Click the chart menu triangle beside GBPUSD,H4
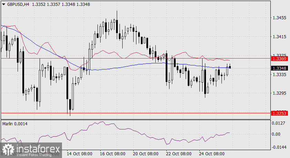Screen dimensions: 290x158 (3, 4)
